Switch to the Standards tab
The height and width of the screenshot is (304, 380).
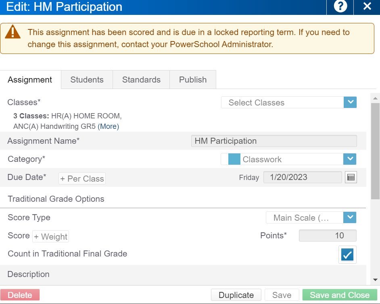[141, 80]
